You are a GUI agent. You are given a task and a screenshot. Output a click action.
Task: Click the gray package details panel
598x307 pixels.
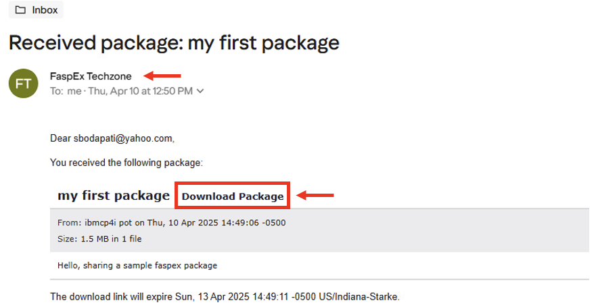pyautogui.click(x=319, y=230)
